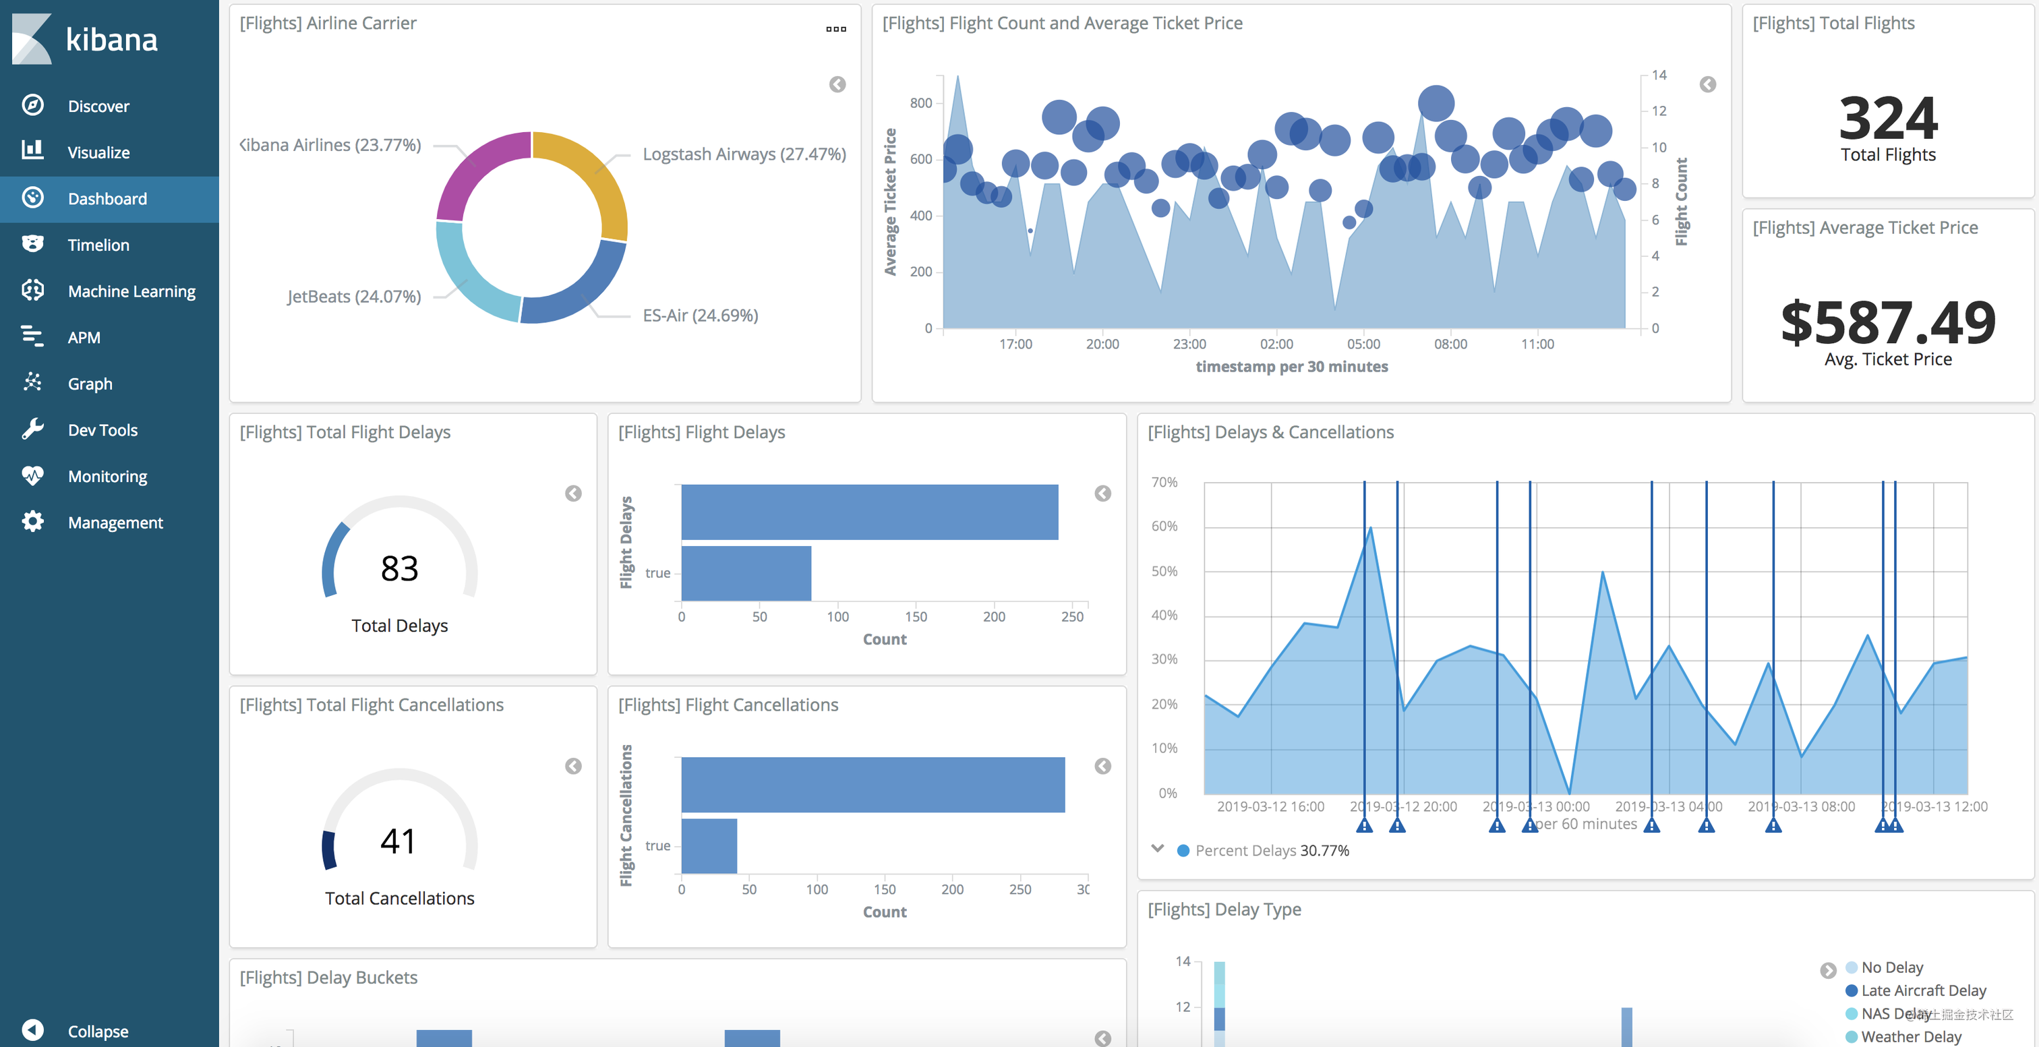Select Visualize in the sidebar
Screen dimensions: 2039x1047
pos(98,152)
